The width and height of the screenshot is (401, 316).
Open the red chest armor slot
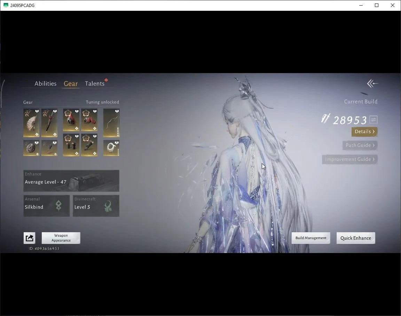pyautogui.click(x=89, y=120)
